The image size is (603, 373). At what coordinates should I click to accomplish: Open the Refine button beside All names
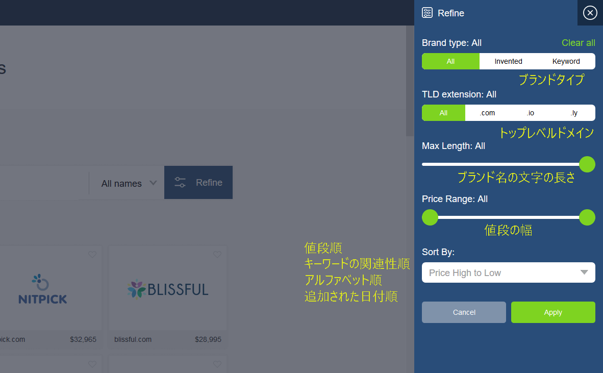pos(198,183)
